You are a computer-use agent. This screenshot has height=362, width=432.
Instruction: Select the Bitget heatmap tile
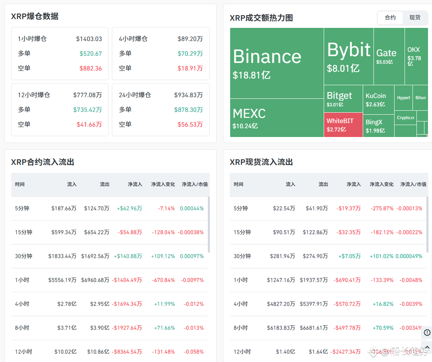(x=343, y=99)
